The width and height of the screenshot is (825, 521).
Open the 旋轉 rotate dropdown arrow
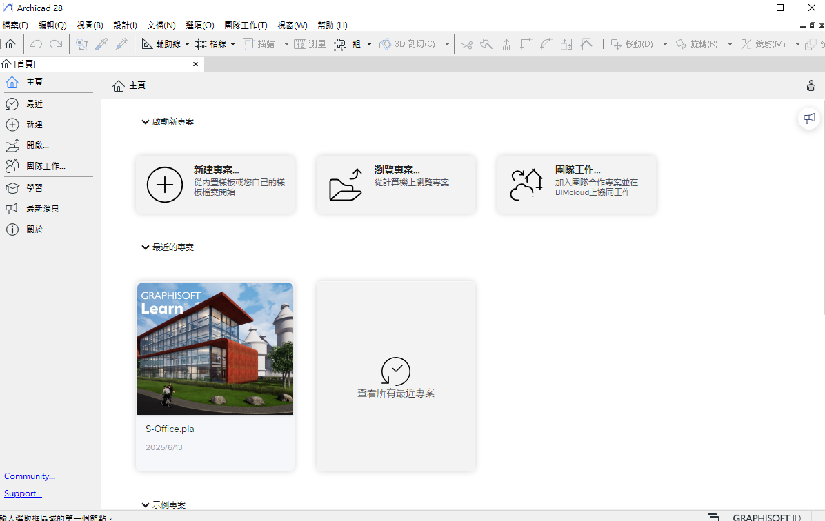(x=730, y=44)
